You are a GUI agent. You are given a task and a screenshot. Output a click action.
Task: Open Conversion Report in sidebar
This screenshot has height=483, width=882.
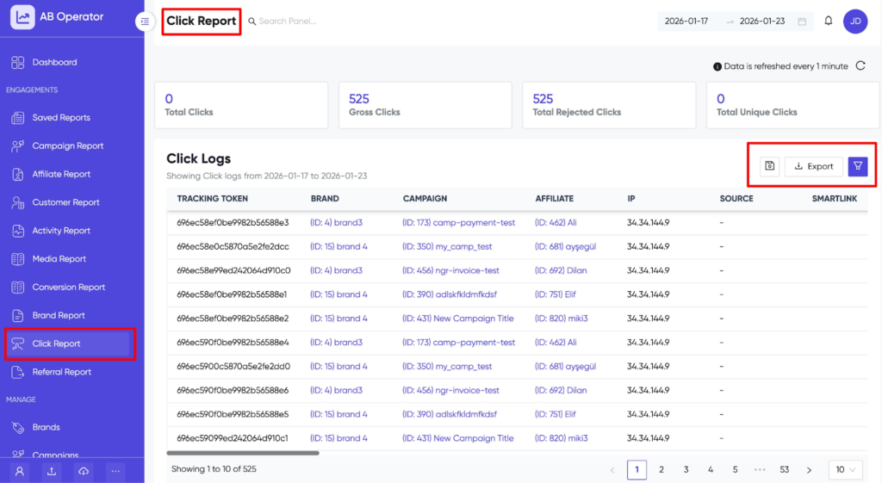[x=67, y=287]
